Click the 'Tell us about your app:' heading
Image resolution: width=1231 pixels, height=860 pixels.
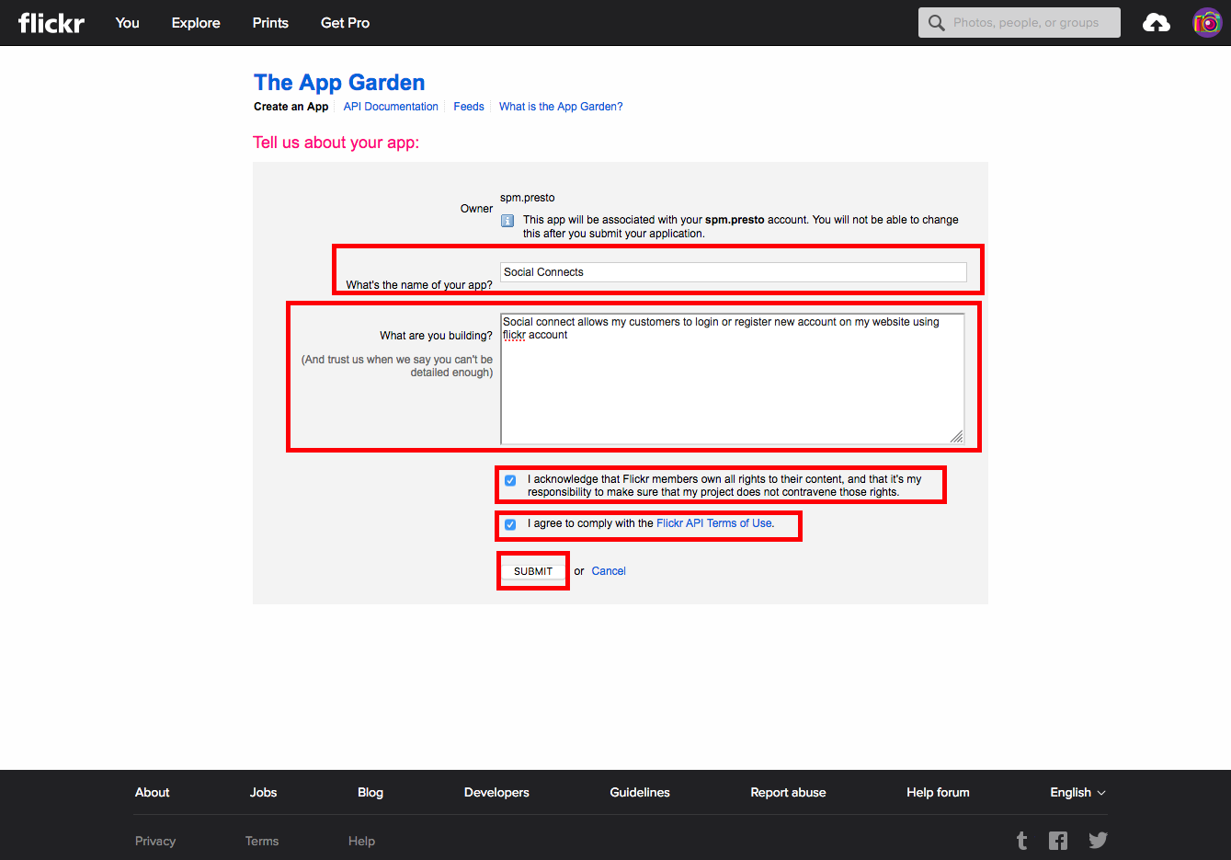pyautogui.click(x=336, y=143)
